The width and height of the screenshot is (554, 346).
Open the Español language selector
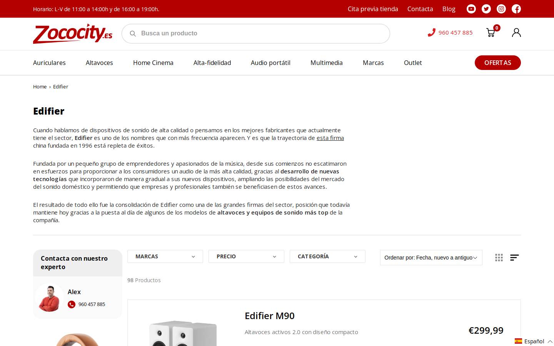(x=534, y=341)
